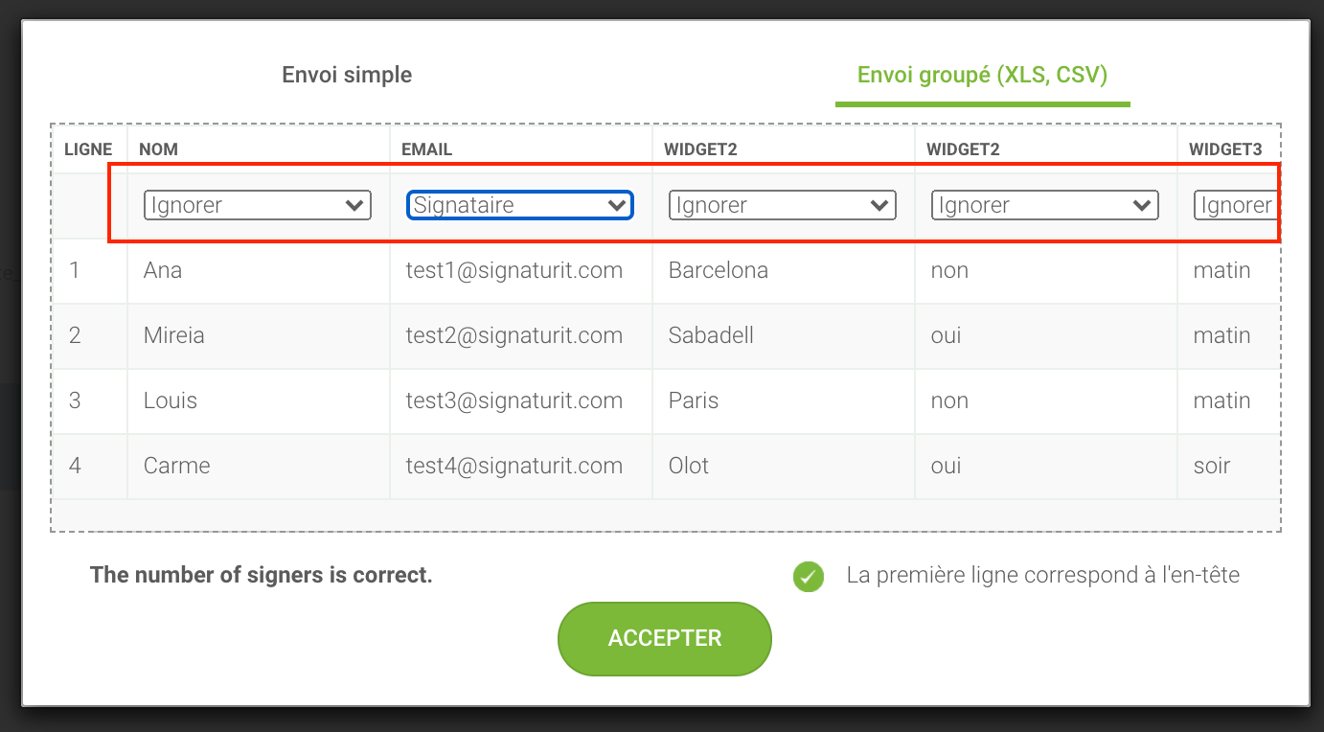This screenshot has width=1324, height=732.
Task: Click the chevron on the second WIDGET2 dropdown
Action: pos(1142,205)
